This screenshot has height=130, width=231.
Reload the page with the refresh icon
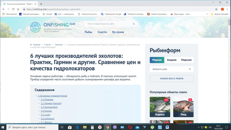pos(13,9)
